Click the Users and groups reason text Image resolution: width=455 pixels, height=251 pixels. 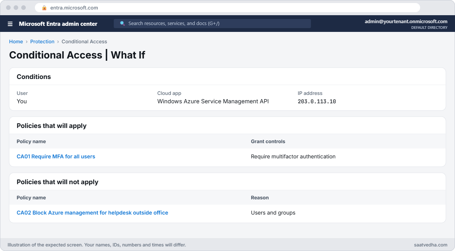tap(273, 213)
